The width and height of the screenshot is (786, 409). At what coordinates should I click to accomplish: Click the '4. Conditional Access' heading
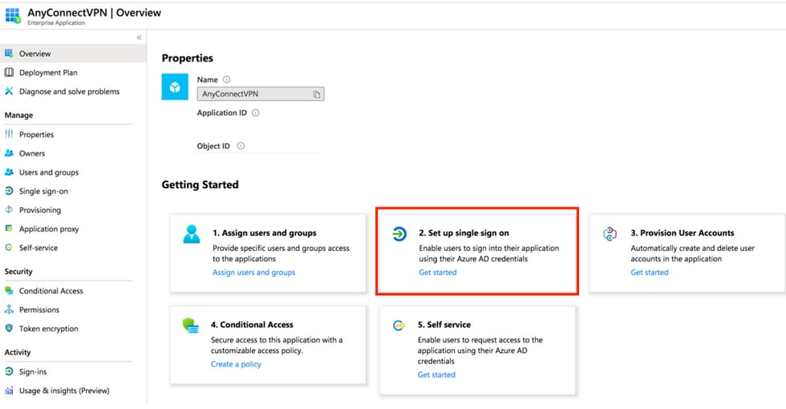(252, 325)
